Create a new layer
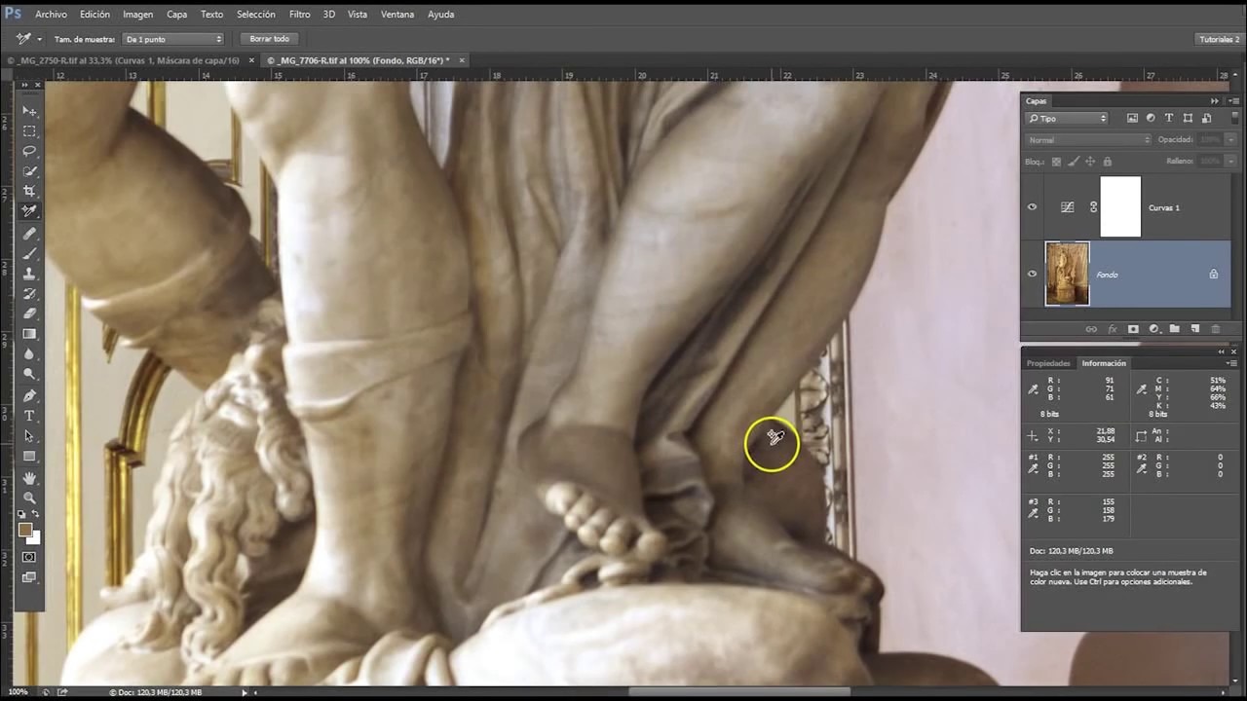The width and height of the screenshot is (1247, 701). (x=1194, y=329)
